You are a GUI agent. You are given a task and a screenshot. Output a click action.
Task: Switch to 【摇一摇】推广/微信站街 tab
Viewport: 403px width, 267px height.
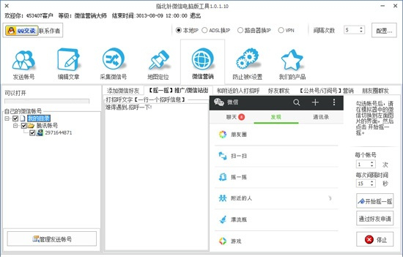[x=178, y=90]
